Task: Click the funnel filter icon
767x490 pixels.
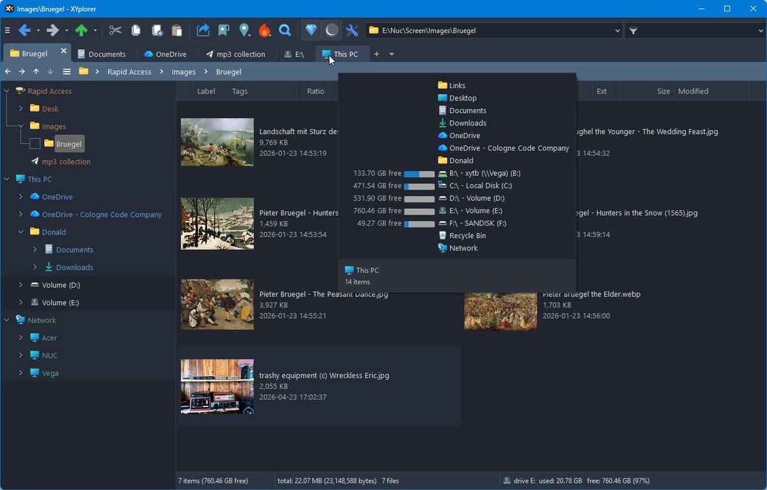Action: point(633,30)
